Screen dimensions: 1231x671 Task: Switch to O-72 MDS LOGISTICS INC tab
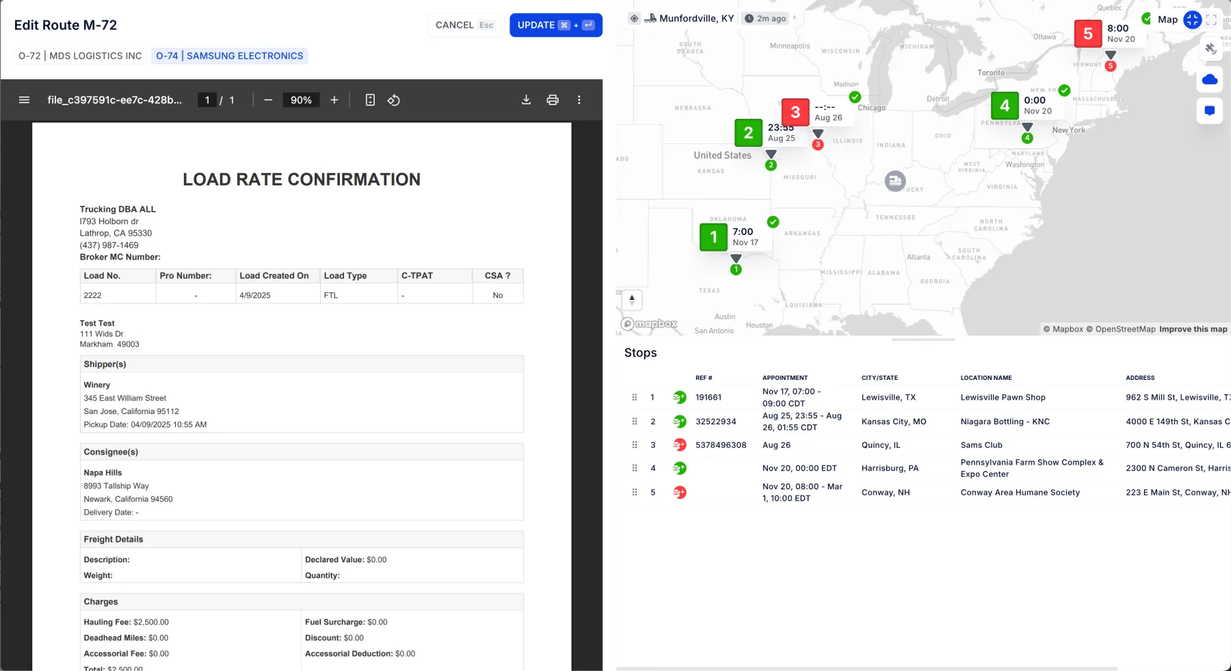(x=80, y=56)
